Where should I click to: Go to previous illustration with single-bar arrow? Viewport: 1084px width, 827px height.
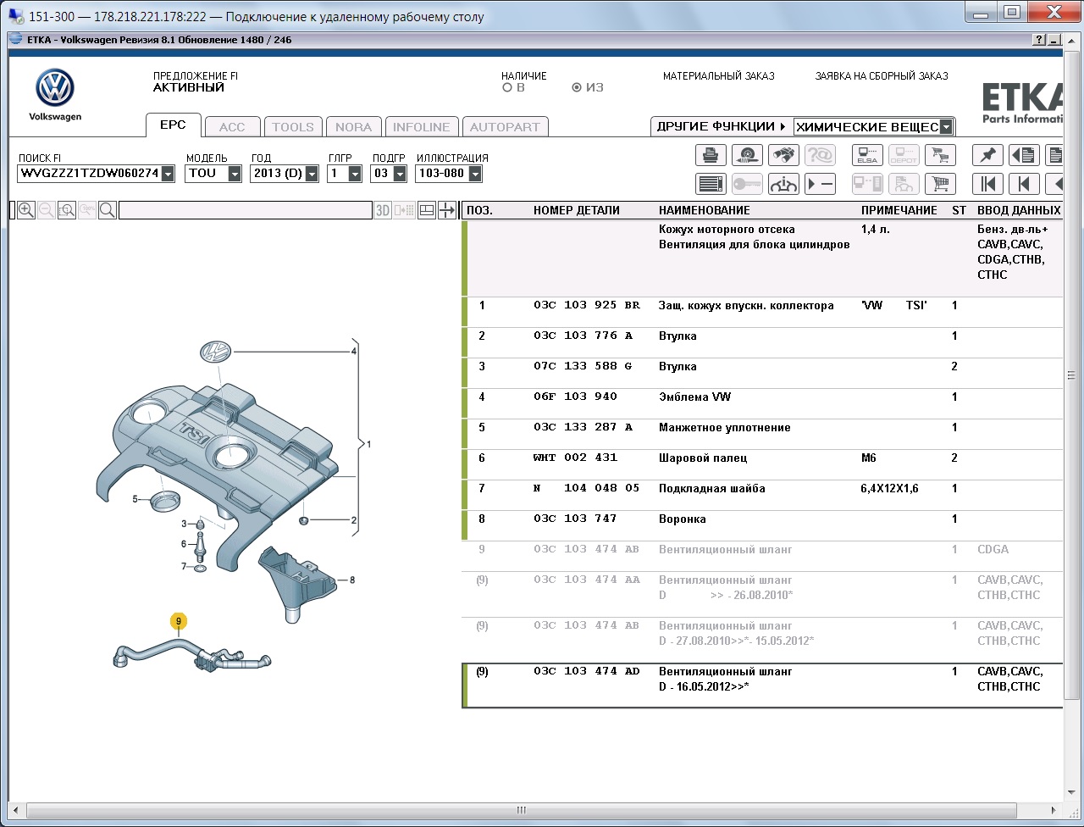point(1024,183)
